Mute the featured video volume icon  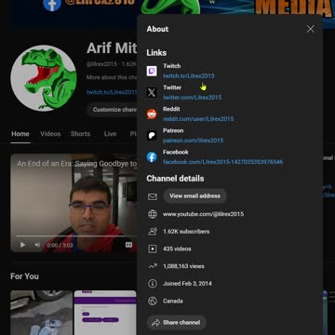coord(37,245)
